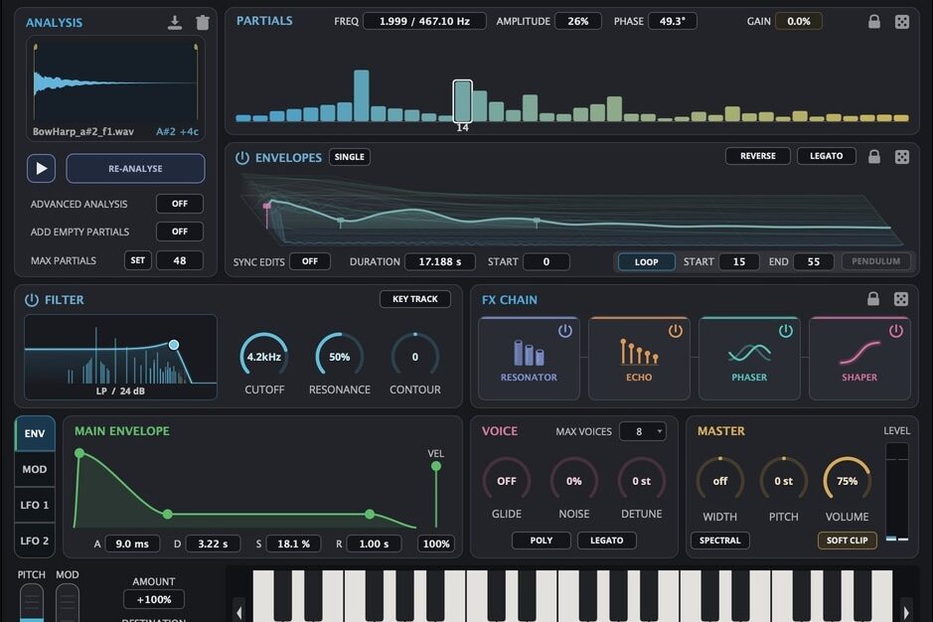
Task: Select the Phaser effect icon
Action: [749, 353]
